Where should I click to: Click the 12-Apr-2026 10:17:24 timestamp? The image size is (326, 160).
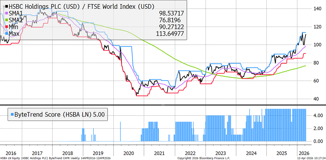click(x=311, y=158)
